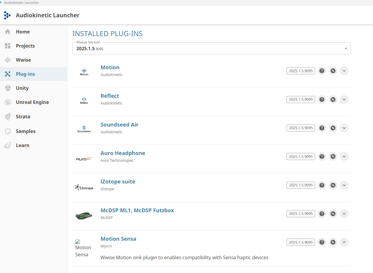
Task: Click the Audiokinetic logo in header
Action: pos(7,15)
